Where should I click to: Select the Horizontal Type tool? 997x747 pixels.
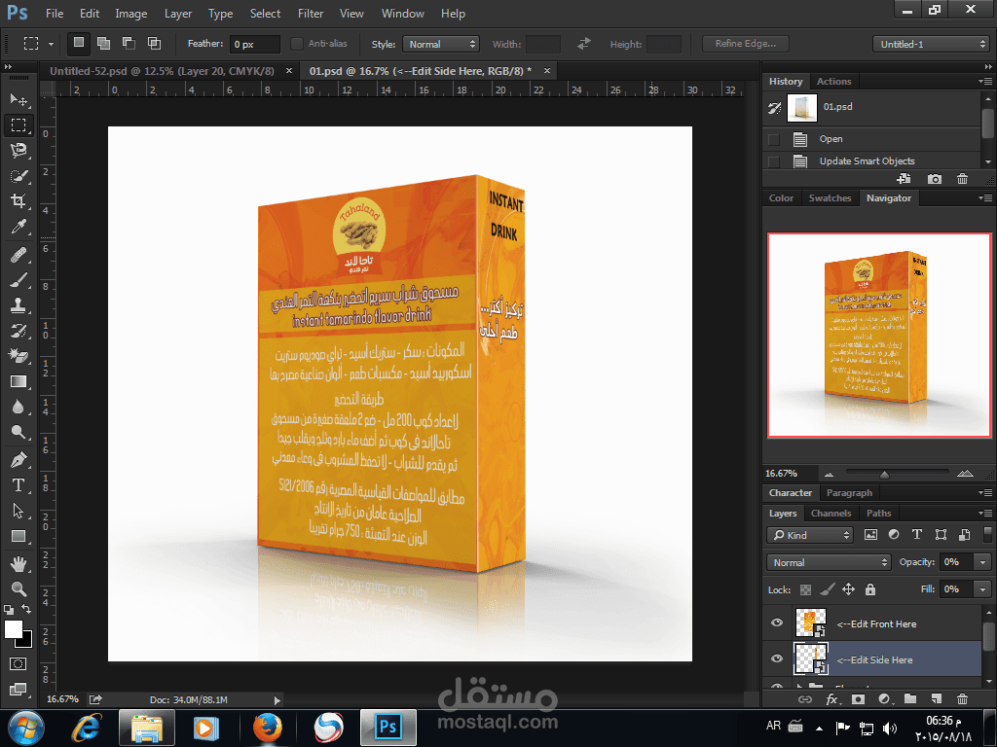pos(18,485)
